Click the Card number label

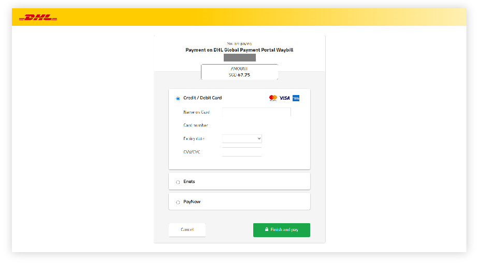click(x=196, y=125)
